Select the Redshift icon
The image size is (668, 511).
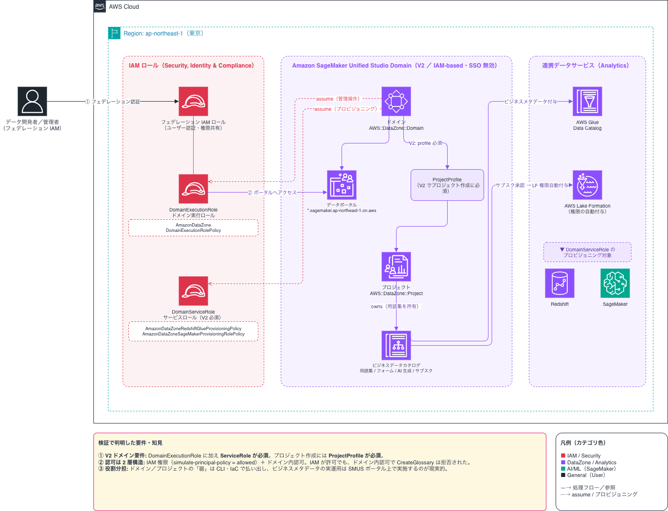point(560,283)
